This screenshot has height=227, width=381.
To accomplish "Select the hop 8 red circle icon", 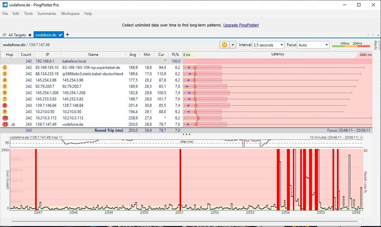I will 5,105.
